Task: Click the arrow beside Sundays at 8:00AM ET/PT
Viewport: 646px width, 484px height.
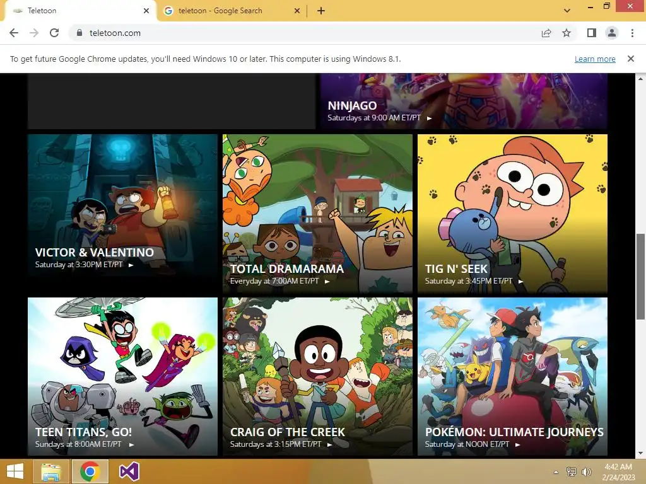Action: coord(131,445)
